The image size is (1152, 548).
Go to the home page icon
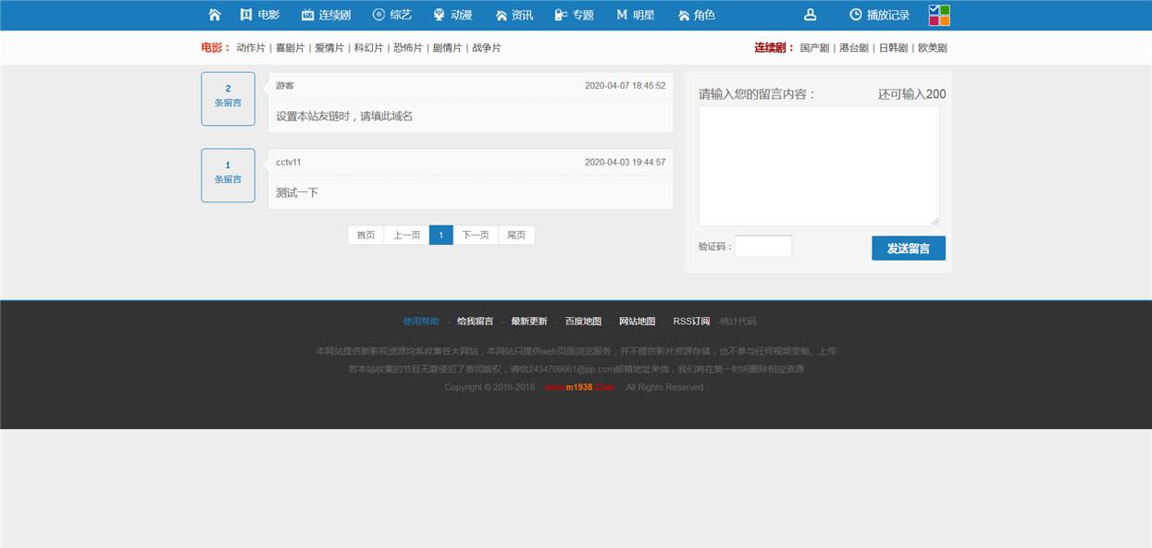coord(215,15)
